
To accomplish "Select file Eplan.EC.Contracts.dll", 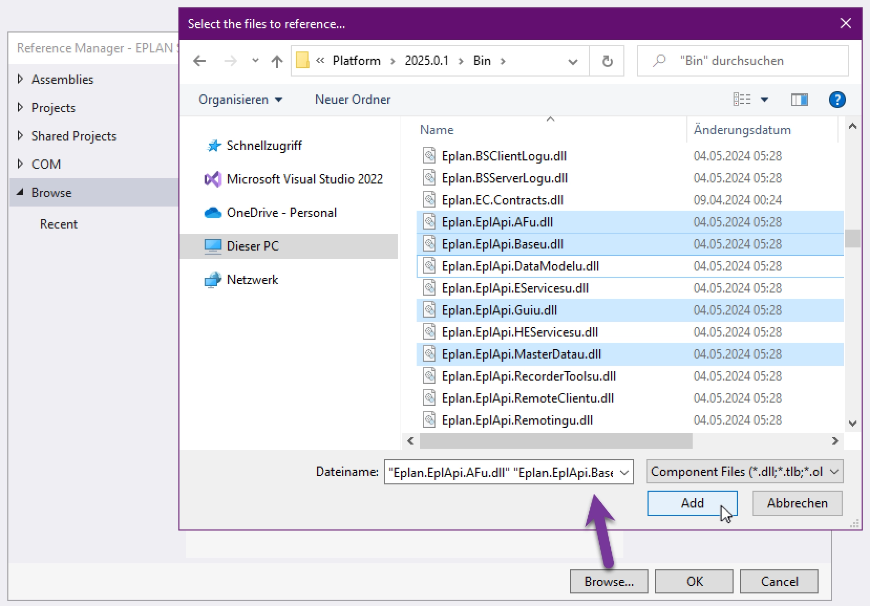I will (630, 200).
